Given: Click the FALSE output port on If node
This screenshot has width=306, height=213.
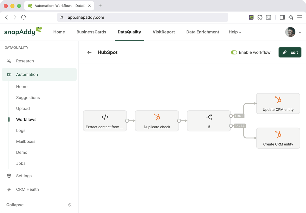Looking at the screenshot, I should (231, 126).
